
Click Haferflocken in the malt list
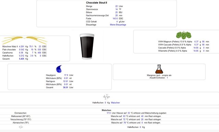tap(8, 56)
